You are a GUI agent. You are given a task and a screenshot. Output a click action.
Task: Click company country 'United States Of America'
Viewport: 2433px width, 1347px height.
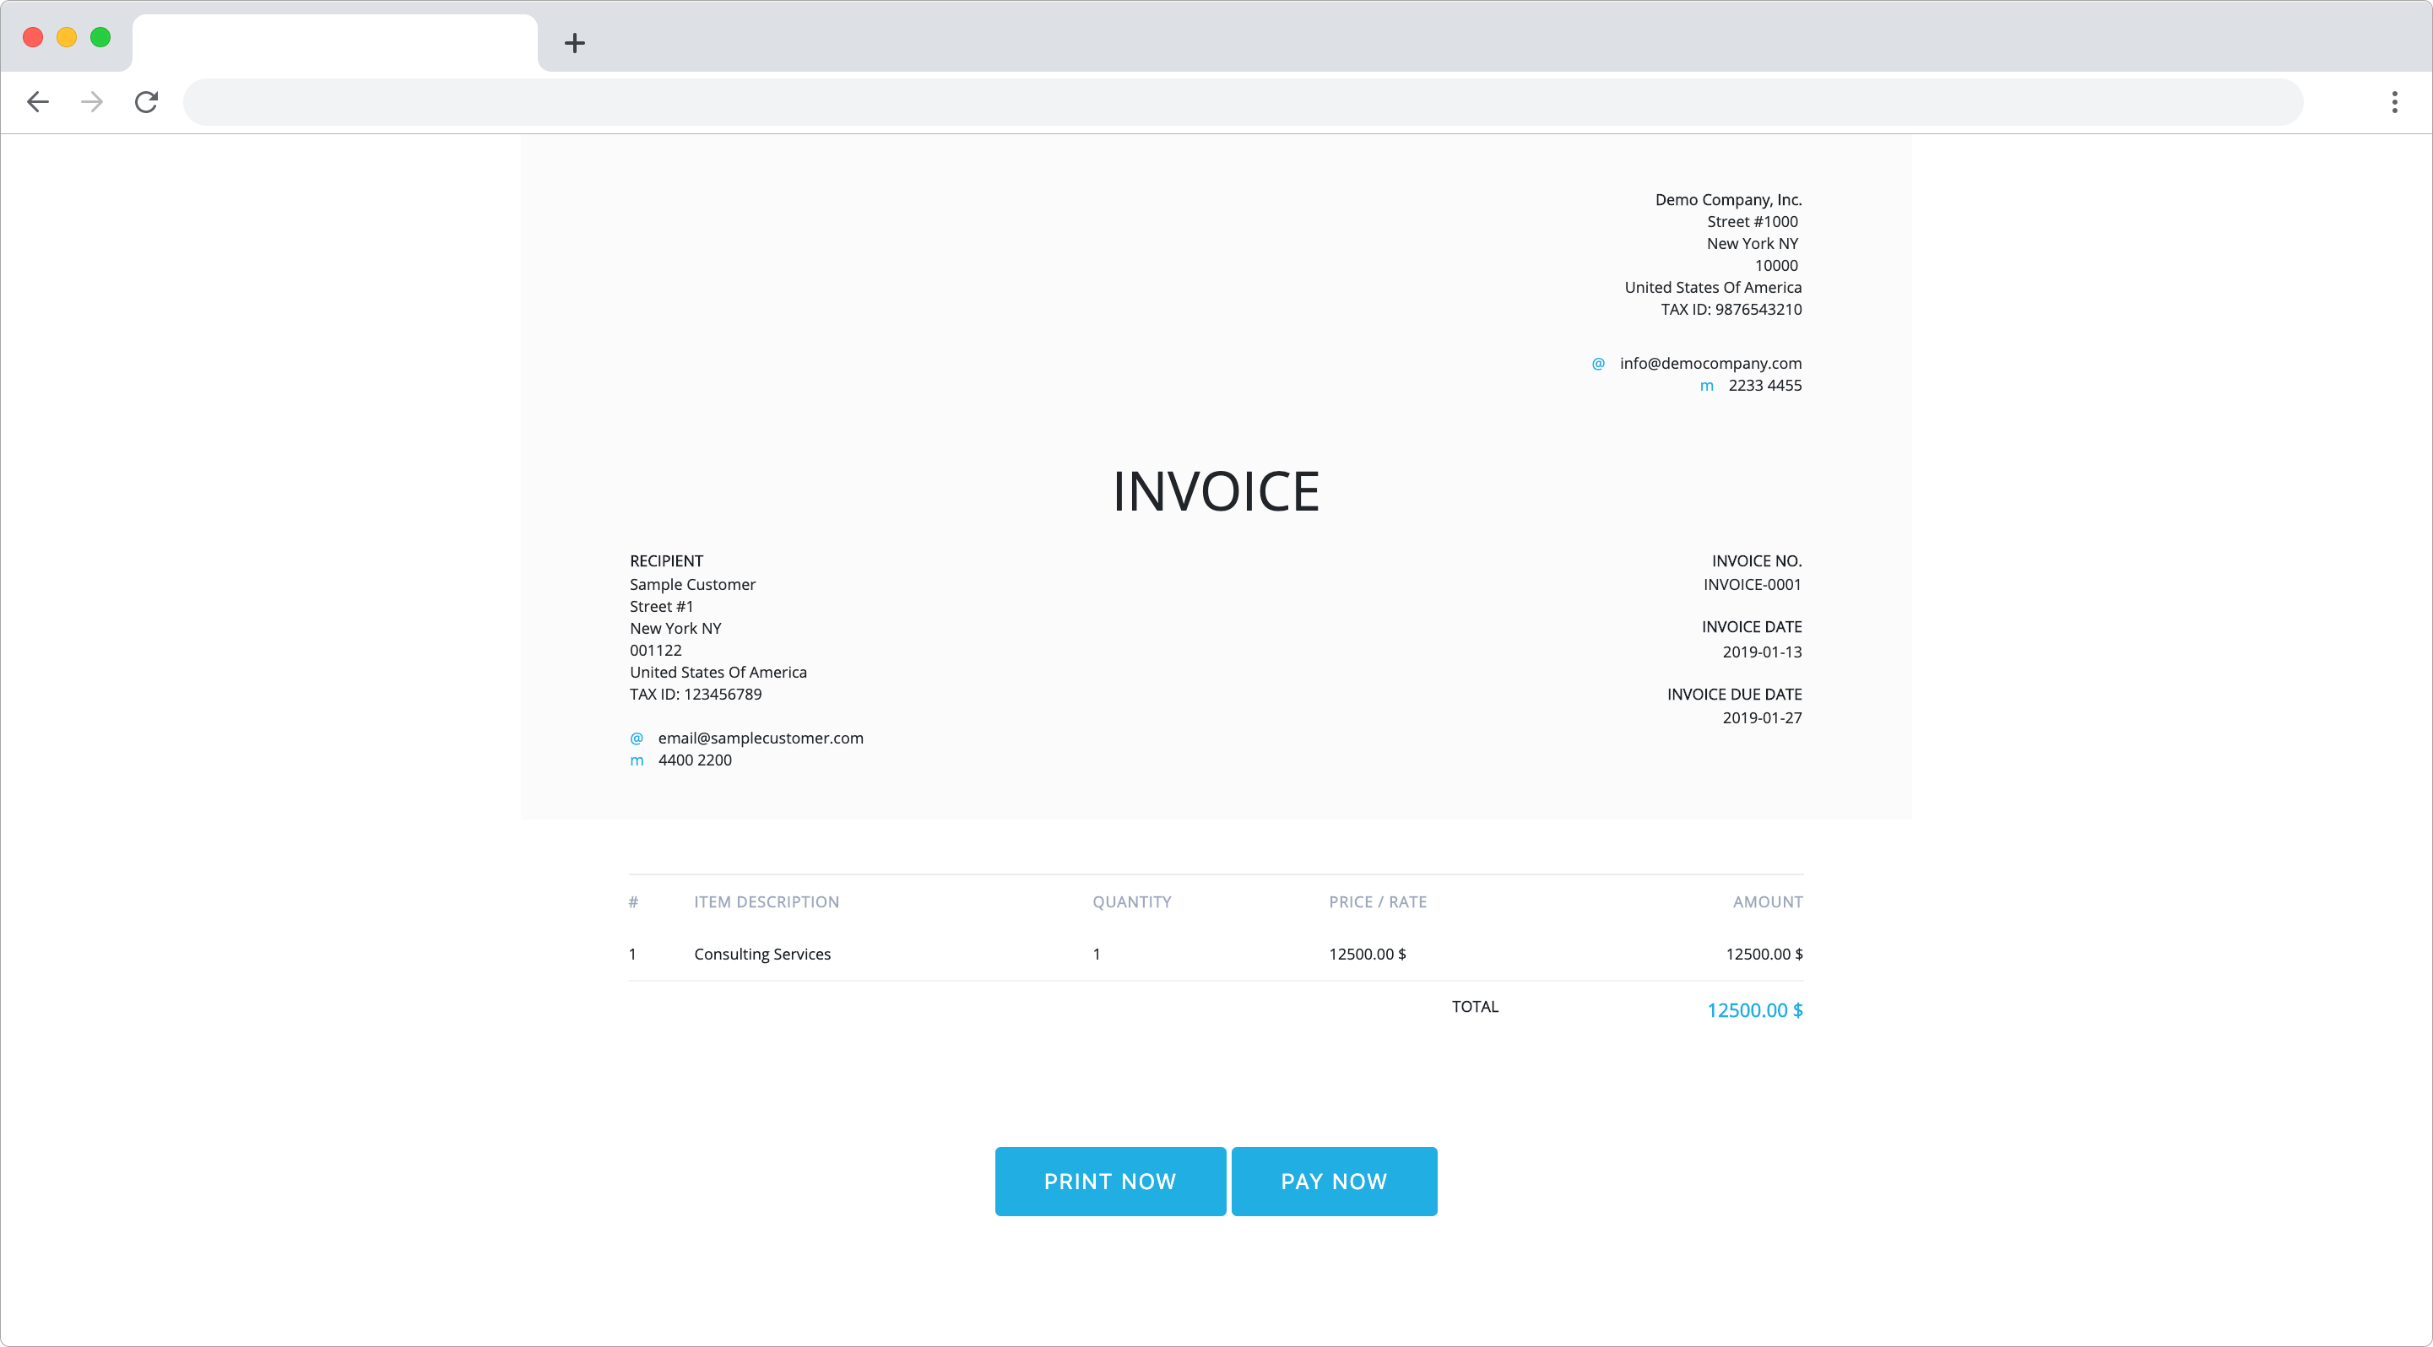pyautogui.click(x=1712, y=288)
